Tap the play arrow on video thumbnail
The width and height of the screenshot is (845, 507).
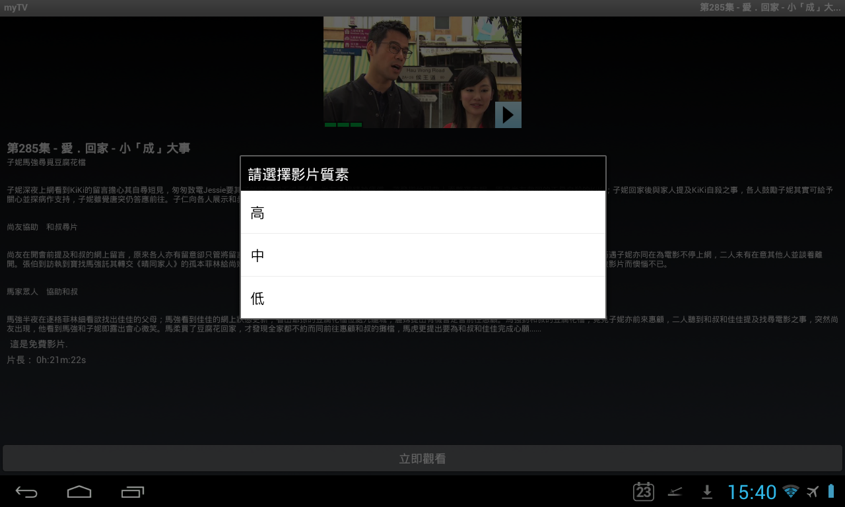coord(508,115)
